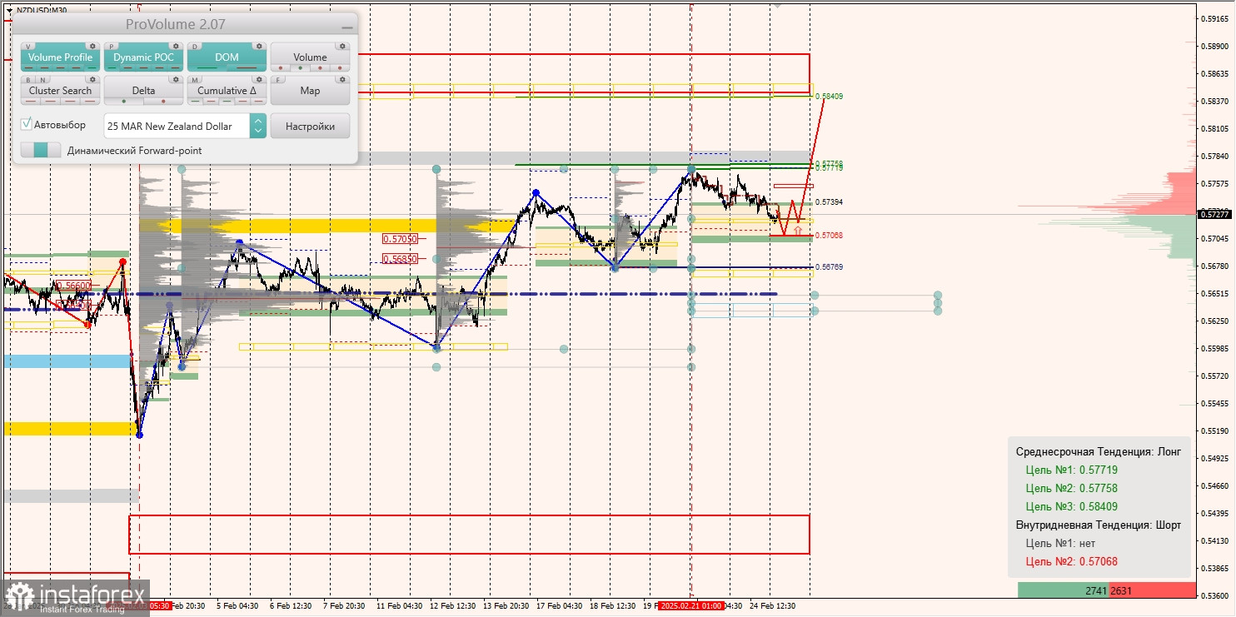Open DOM gear settings
This screenshot has height=617, width=1236.
point(259,46)
